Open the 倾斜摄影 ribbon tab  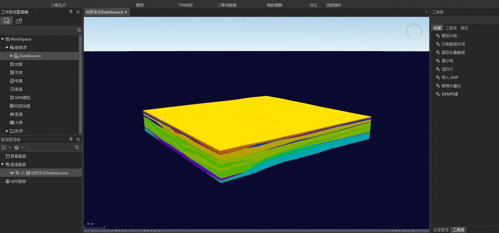tap(274, 5)
